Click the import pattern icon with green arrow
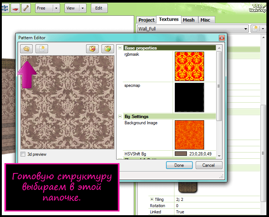The image size is (269, 217). point(108,49)
